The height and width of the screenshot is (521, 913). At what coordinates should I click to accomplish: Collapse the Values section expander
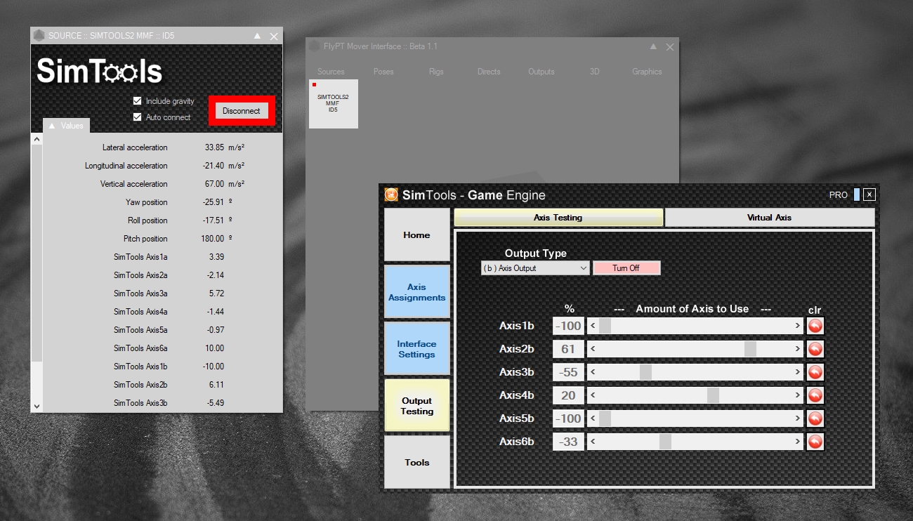click(x=51, y=126)
